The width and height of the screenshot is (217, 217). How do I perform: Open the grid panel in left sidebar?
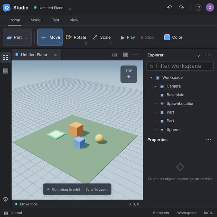click(5, 71)
